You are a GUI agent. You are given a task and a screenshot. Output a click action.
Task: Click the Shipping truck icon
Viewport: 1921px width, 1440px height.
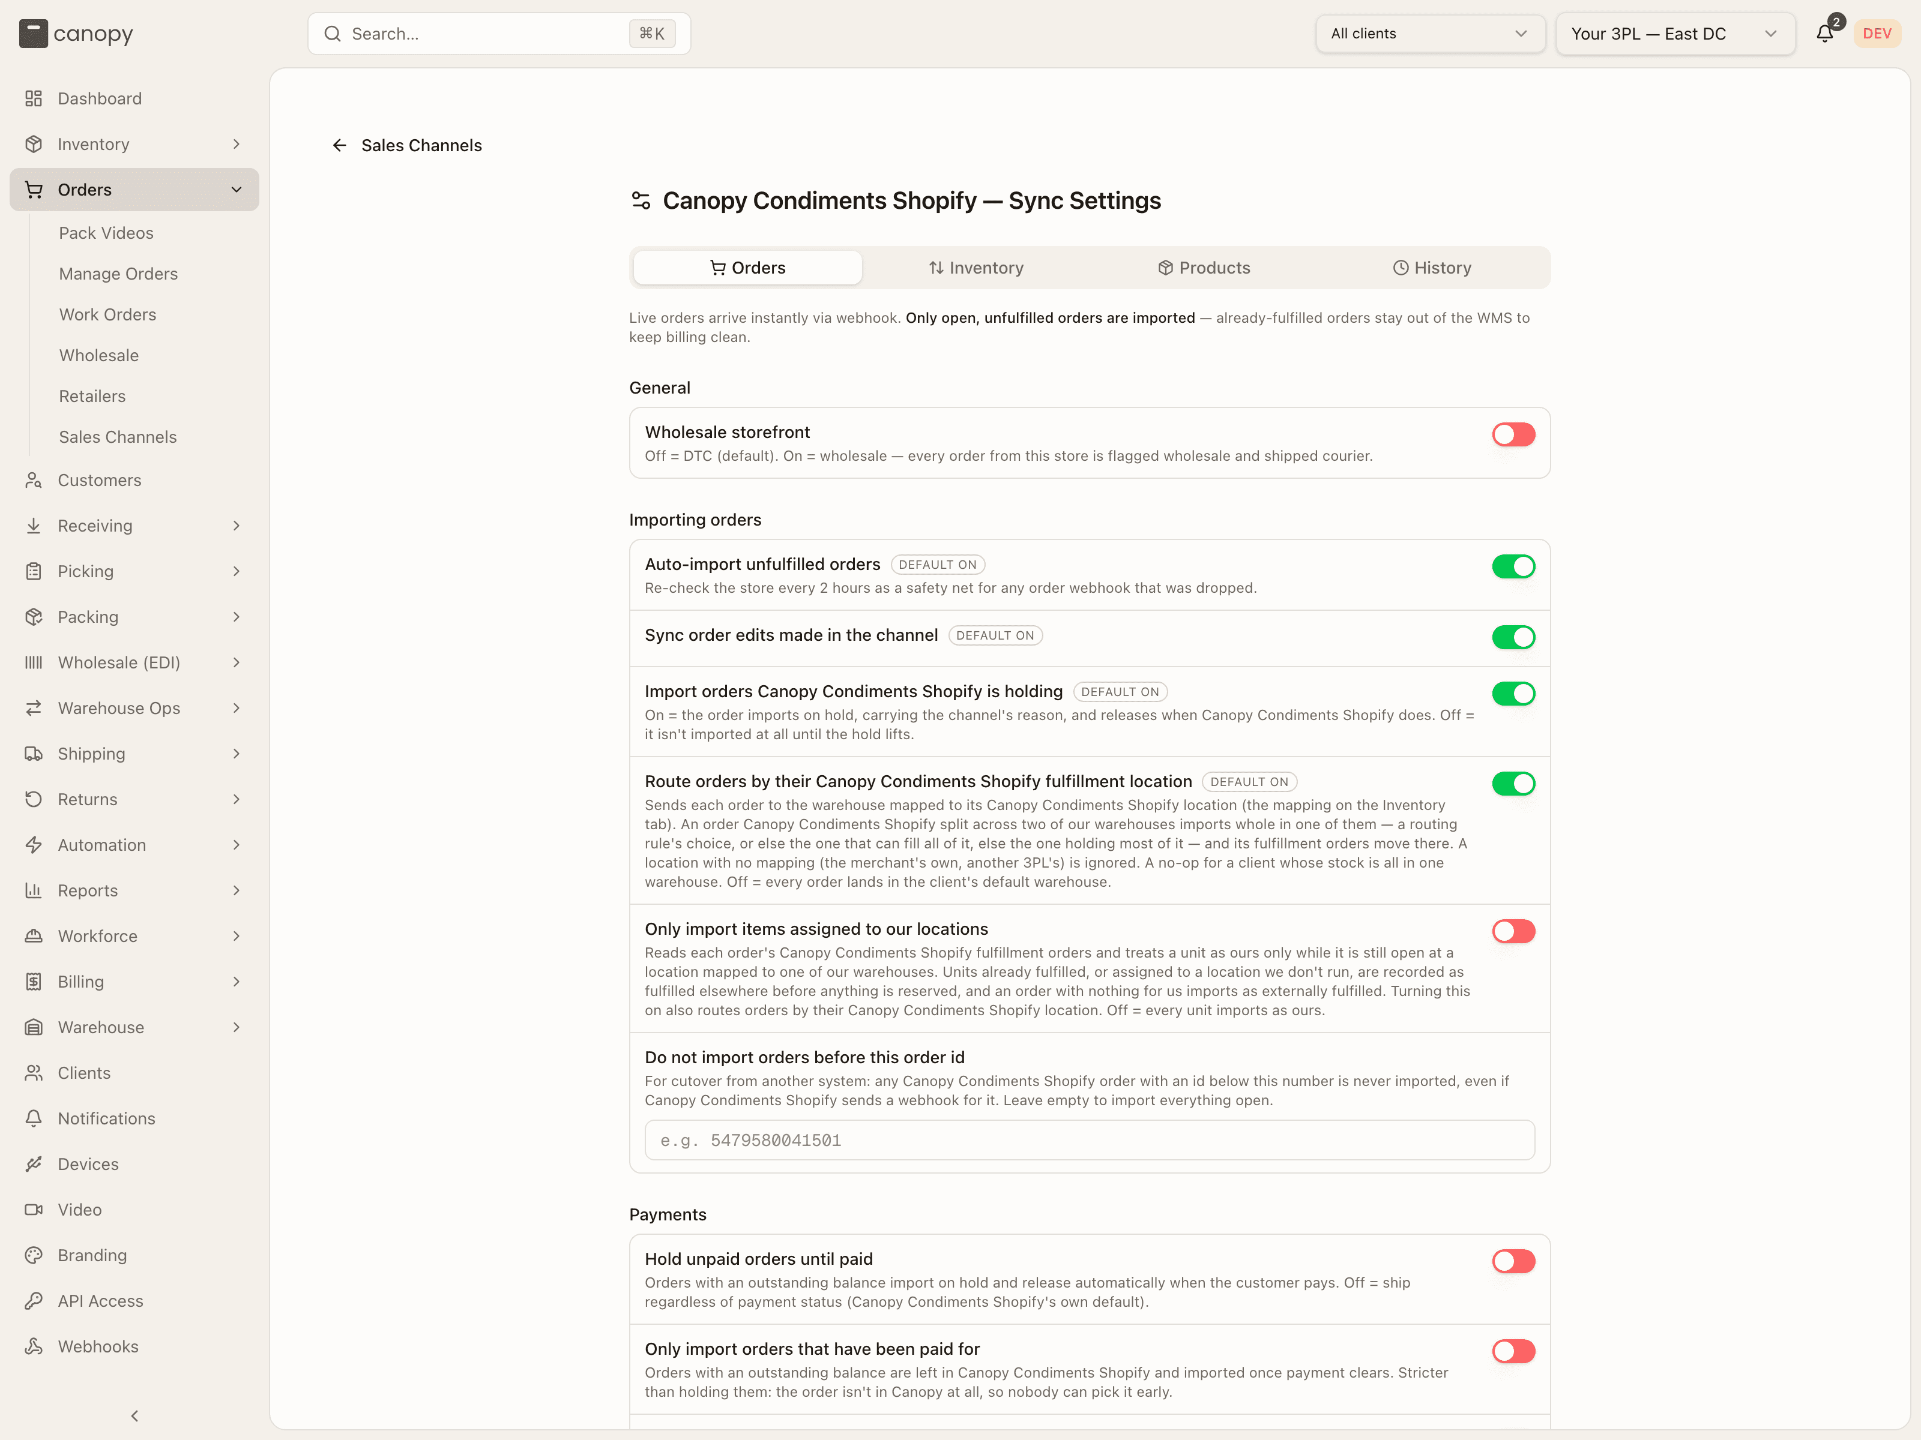34,754
